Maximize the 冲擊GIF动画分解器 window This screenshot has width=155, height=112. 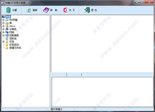click(x=142, y=2)
